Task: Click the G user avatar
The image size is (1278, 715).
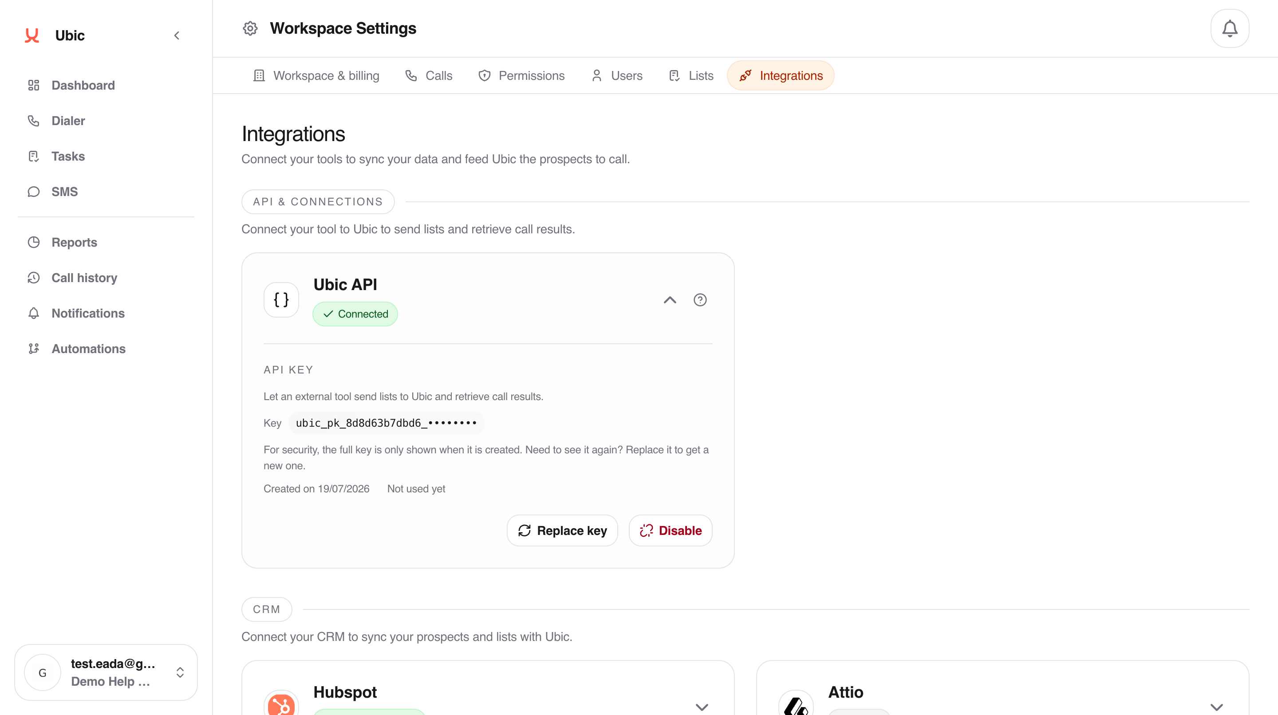Action: point(43,672)
